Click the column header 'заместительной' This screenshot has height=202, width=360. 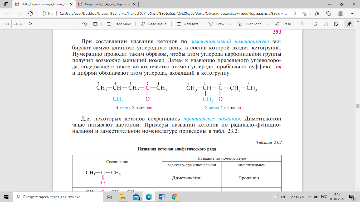251,165
